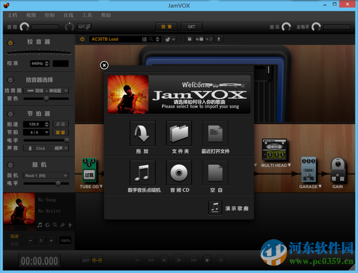Click the orange loop range icon next to GXT
The image size is (358, 273).
click(97, 260)
